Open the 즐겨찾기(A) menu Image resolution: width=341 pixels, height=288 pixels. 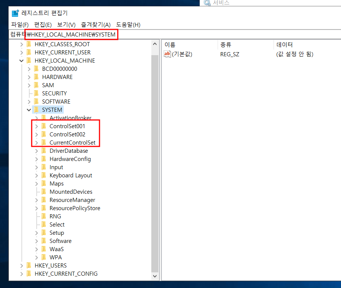tap(96, 25)
